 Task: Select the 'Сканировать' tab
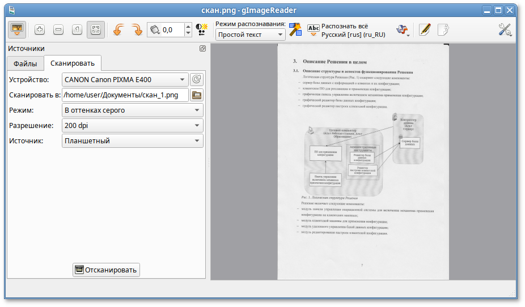(x=73, y=63)
